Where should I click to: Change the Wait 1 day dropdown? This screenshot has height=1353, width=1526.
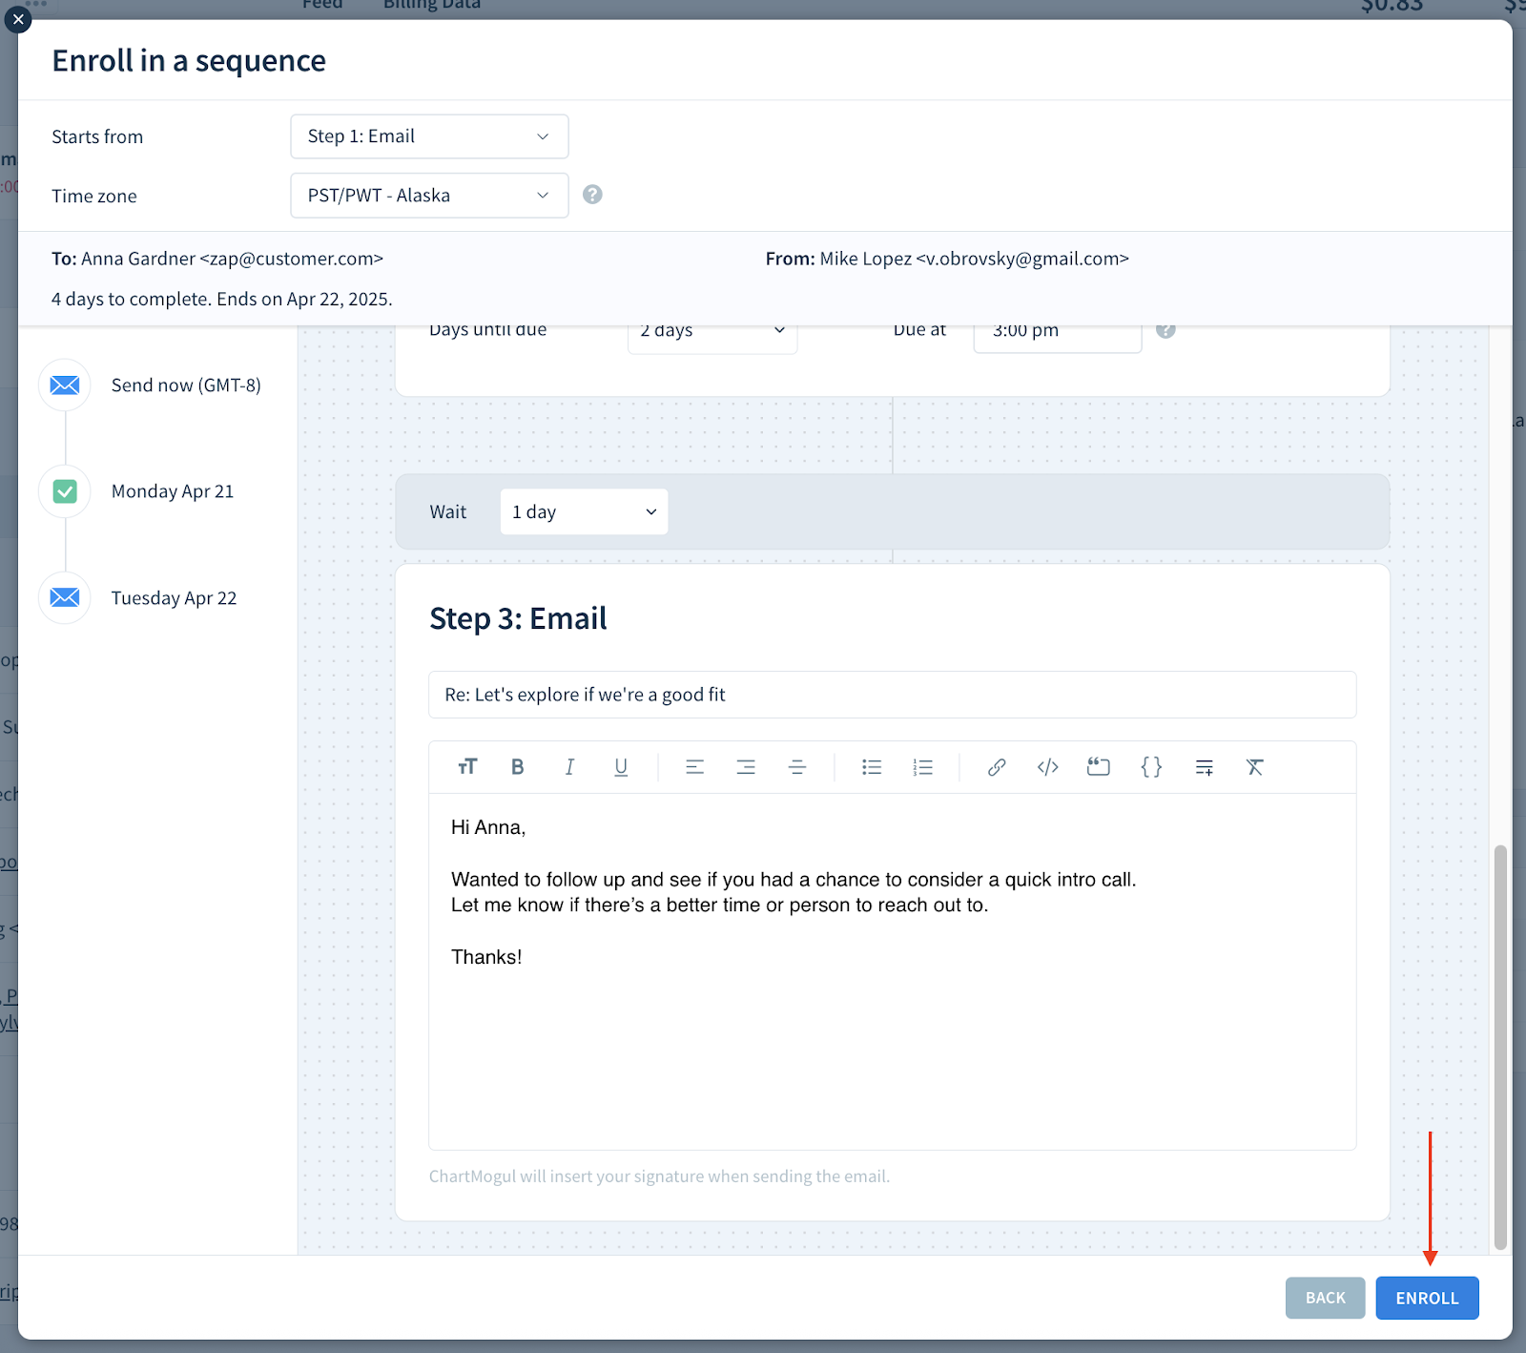584,511
